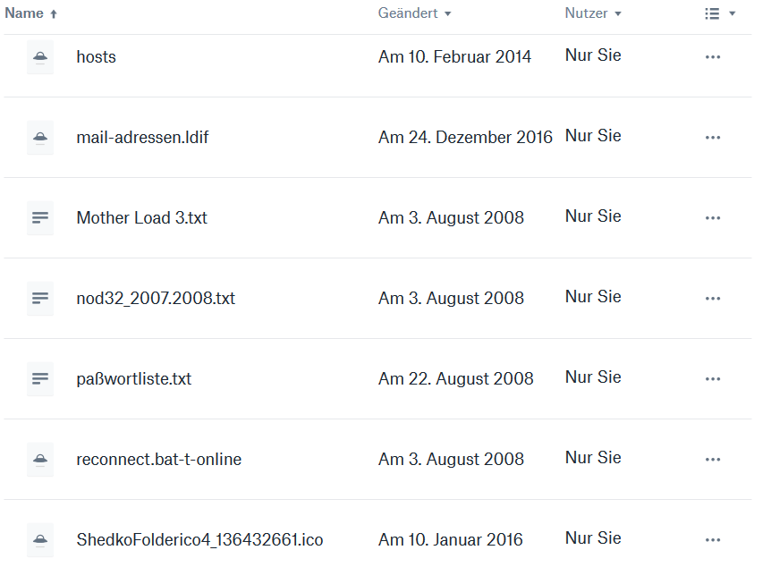Click the hosts file type icon
771x567 pixels.
click(x=40, y=57)
